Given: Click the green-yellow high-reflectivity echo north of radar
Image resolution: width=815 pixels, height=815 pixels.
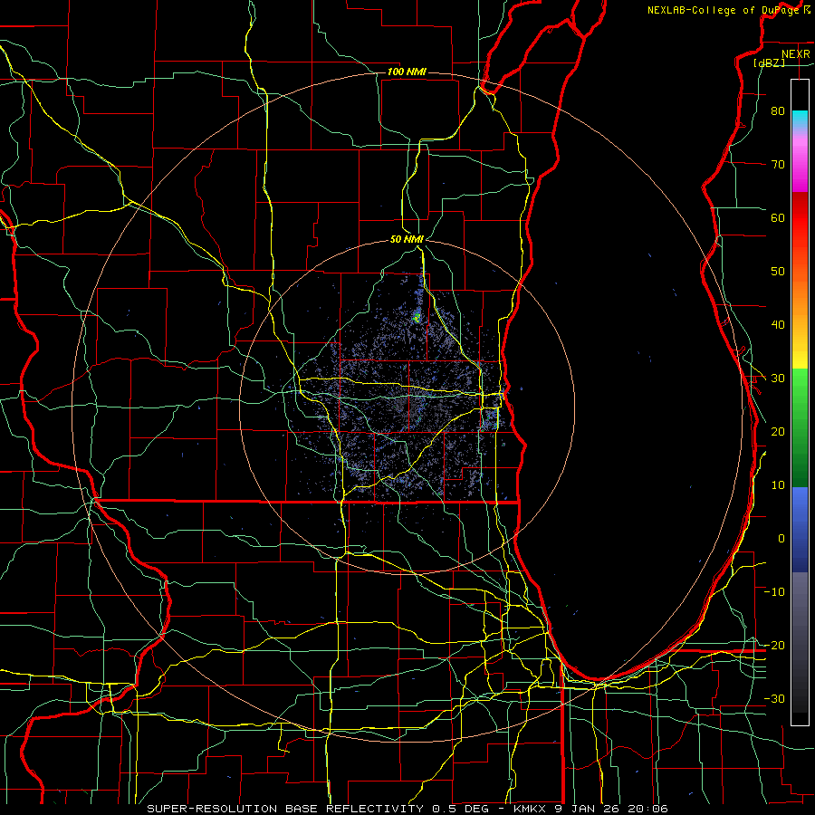Looking at the screenshot, I should (x=417, y=317).
